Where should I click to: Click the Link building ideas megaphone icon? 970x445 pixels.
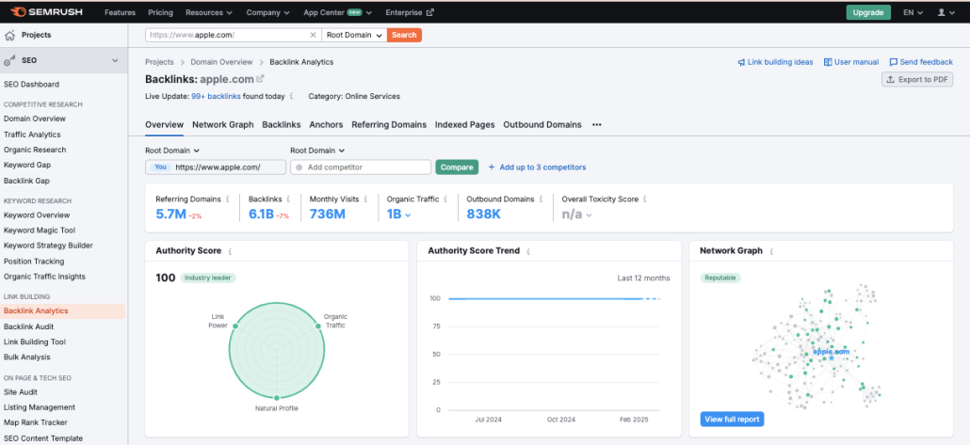pos(741,62)
